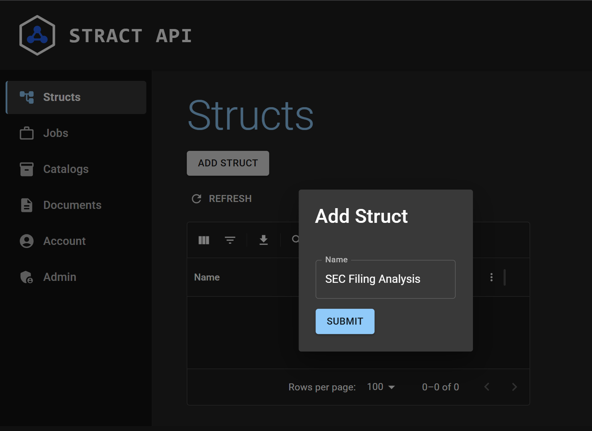This screenshot has width=592, height=431.
Task: Click the Account person icon
Action: (27, 241)
